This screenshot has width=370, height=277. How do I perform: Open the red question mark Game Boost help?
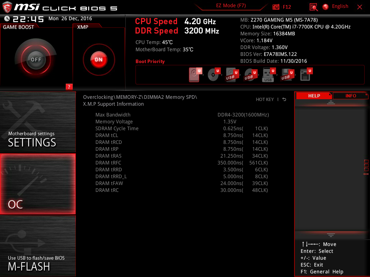[x=69, y=87]
